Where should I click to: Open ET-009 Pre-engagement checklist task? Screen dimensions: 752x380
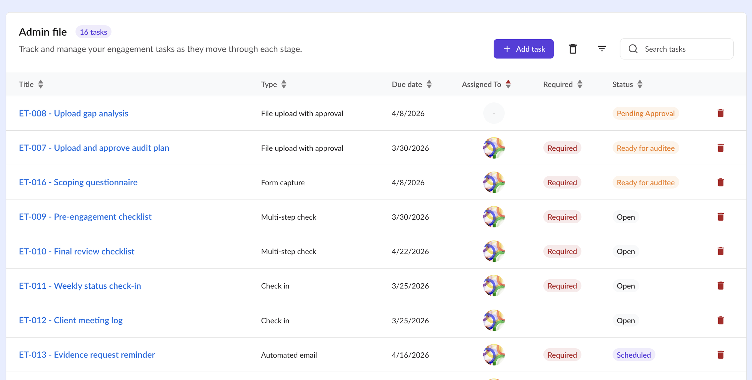(85, 217)
